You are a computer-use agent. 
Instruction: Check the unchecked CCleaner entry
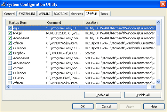pyautogui.click(x=10, y=73)
